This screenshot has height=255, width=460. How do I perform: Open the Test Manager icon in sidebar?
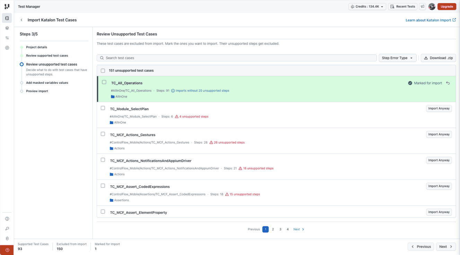(7, 18)
